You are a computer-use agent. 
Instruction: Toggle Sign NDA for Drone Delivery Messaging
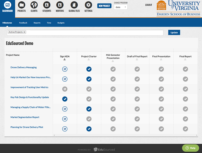(x=65, y=69)
